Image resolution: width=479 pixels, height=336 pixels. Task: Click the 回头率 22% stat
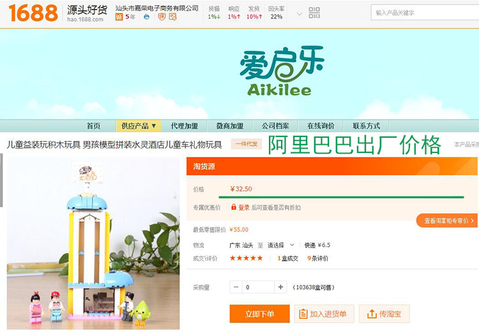point(276,13)
